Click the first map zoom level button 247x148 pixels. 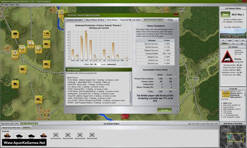(22, 124)
